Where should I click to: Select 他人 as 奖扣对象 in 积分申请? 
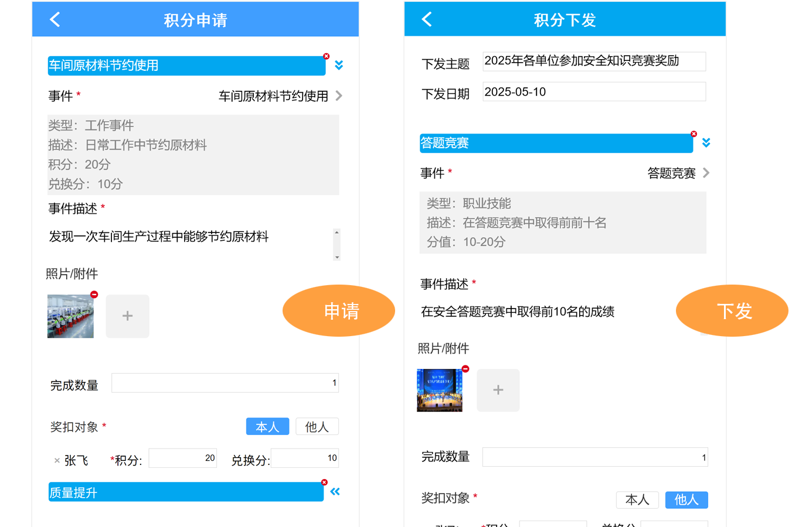coord(317,426)
